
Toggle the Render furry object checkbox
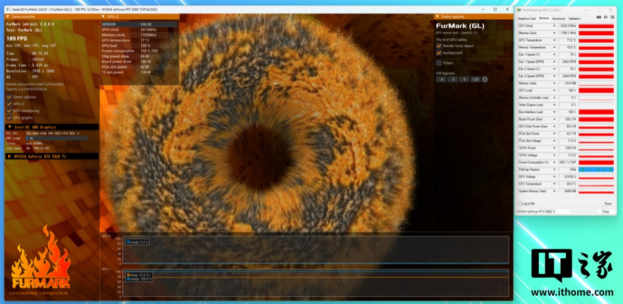tap(439, 46)
